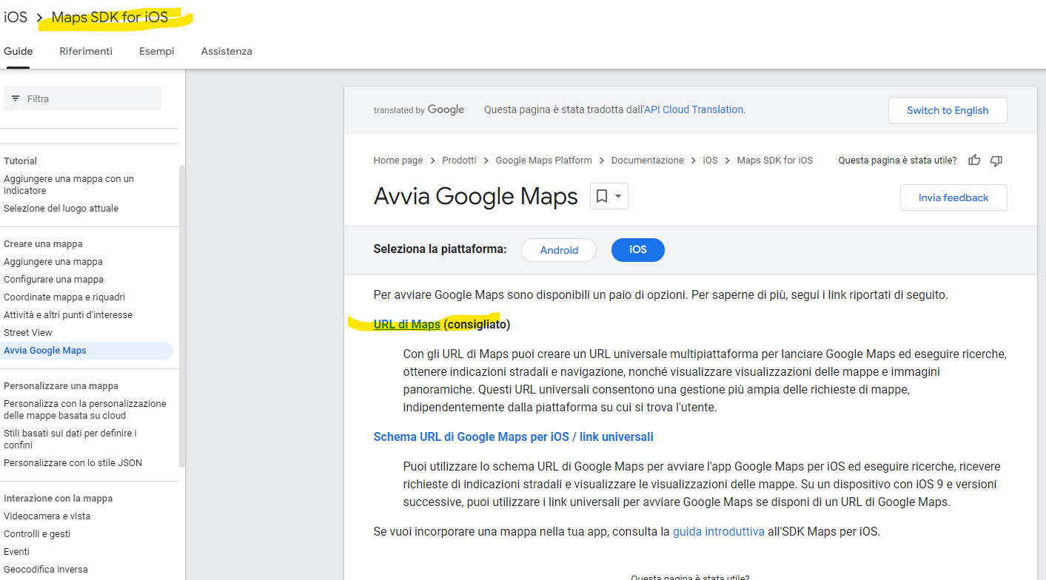Click the thumbs down not helpful icon

coord(996,161)
